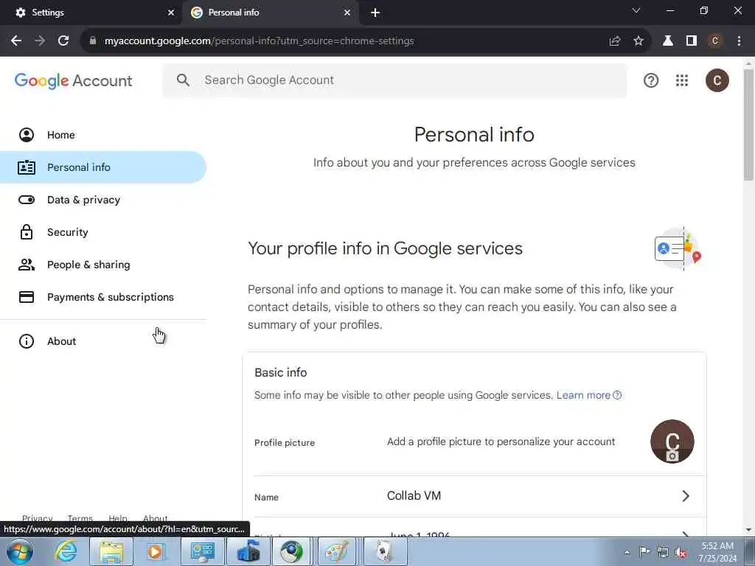Reload the page with refresh icon
The width and height of the screenshot is (755, 566).
point(63,41)
